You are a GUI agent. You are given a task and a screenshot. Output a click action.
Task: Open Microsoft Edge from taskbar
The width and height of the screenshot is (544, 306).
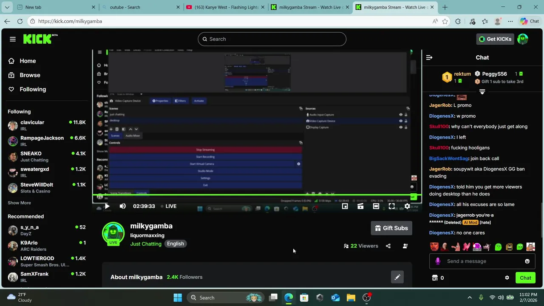pyautogui.click(x=289, y=297)
